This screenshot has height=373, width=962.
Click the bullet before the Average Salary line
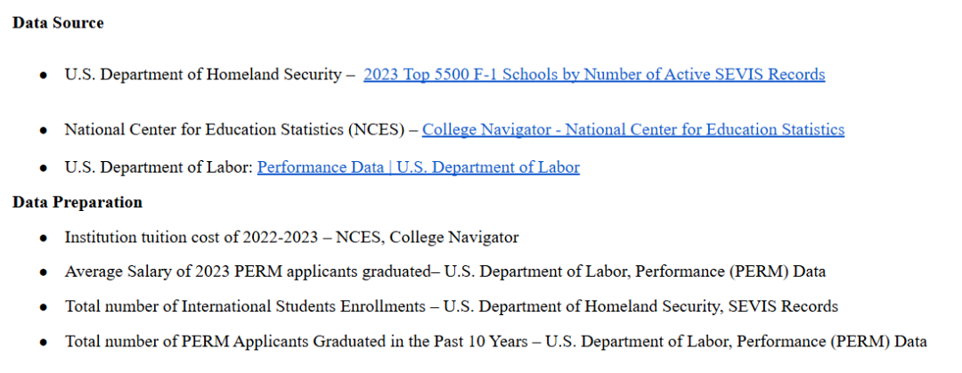43,272
